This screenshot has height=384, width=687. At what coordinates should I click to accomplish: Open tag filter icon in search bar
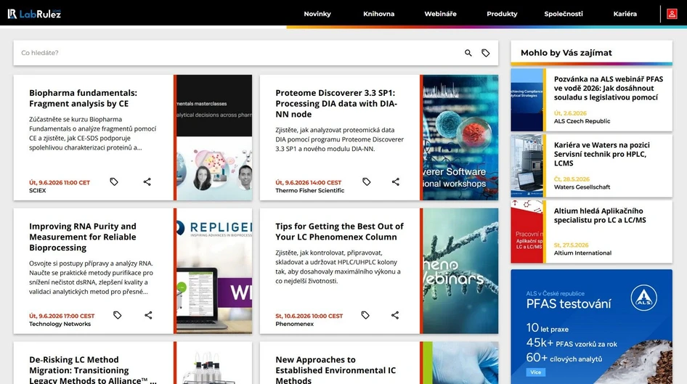tap(485, 53)
